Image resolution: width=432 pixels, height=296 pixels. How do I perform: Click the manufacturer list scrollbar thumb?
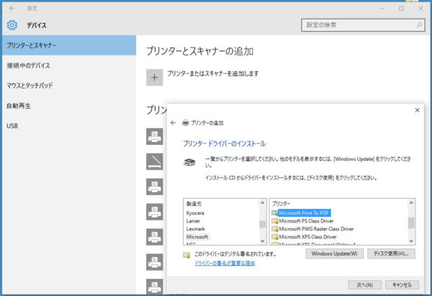click(262, 224)
